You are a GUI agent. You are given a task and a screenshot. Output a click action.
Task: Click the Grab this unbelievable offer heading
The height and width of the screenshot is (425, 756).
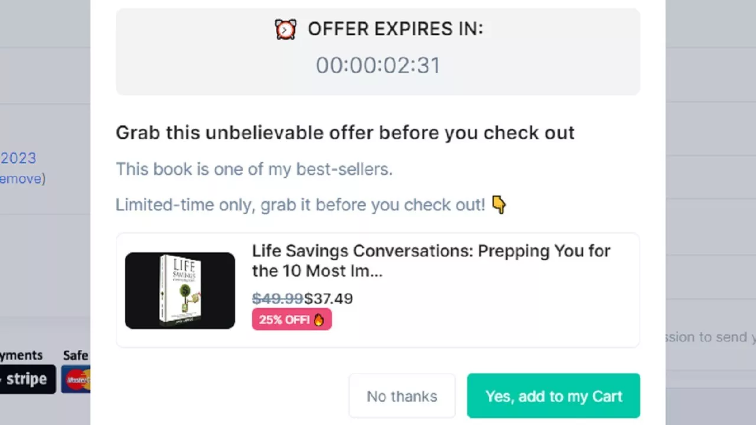tap(345, 133)
